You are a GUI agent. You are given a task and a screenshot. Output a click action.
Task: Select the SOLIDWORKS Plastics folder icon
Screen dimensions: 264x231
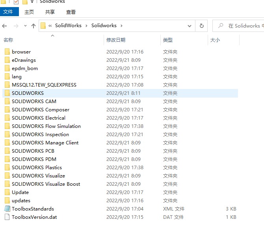pyautogui.click(x=7, y=168)
